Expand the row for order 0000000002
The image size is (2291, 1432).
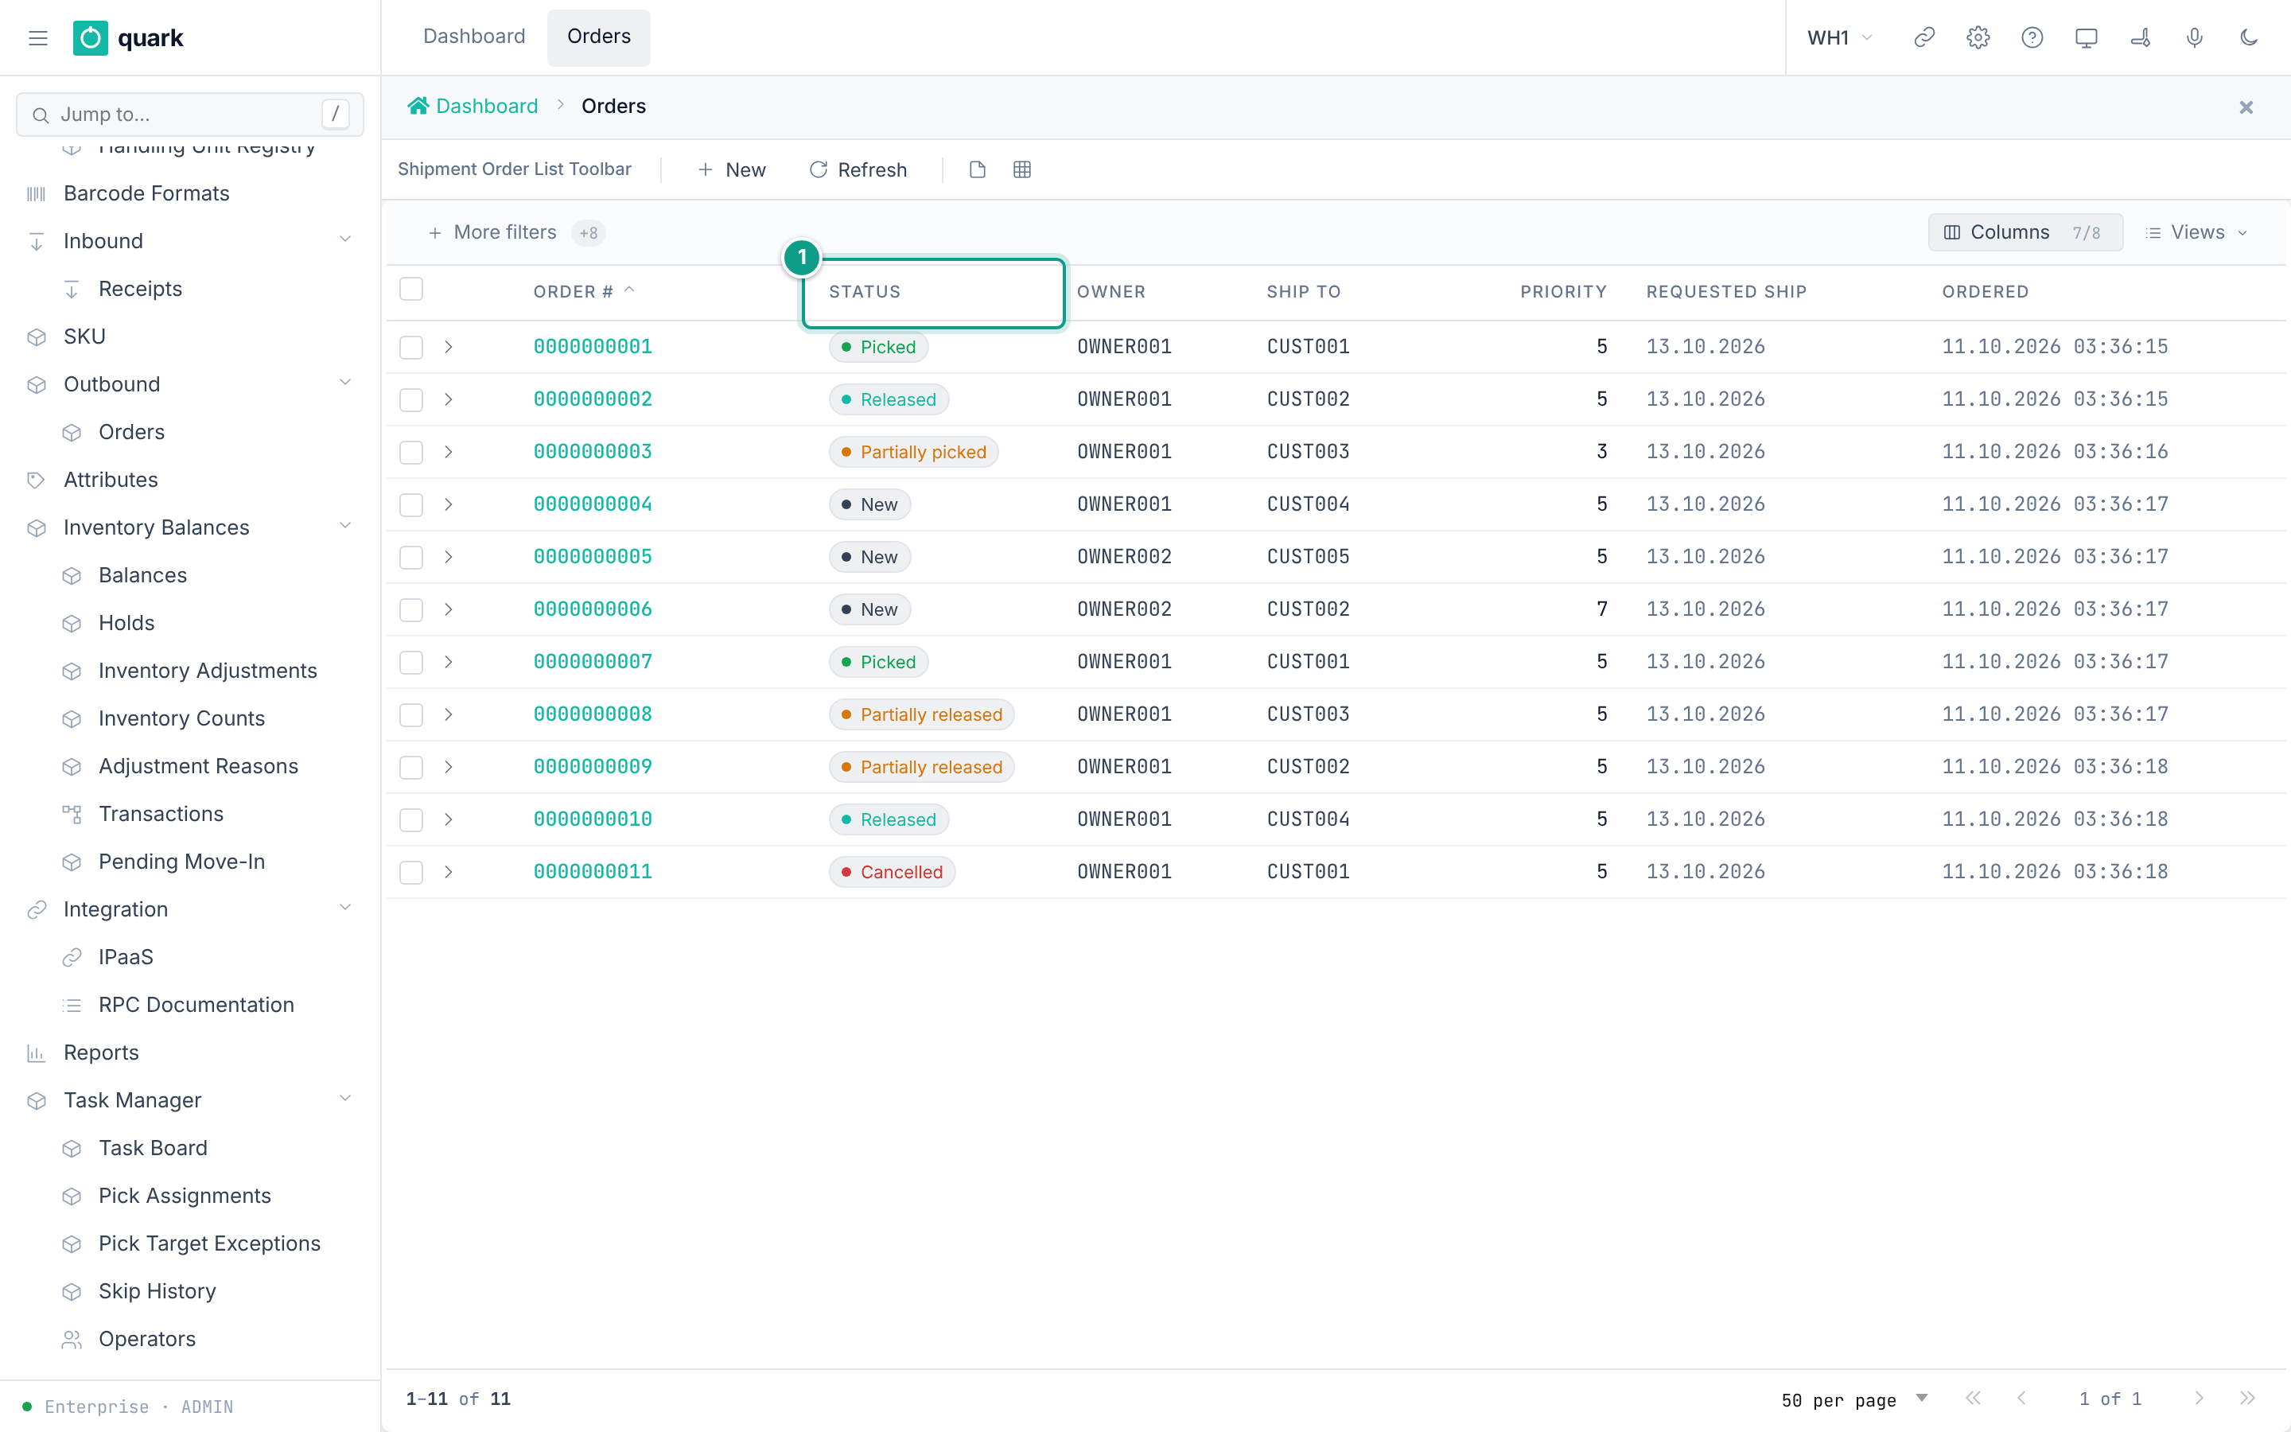(449, 399)
